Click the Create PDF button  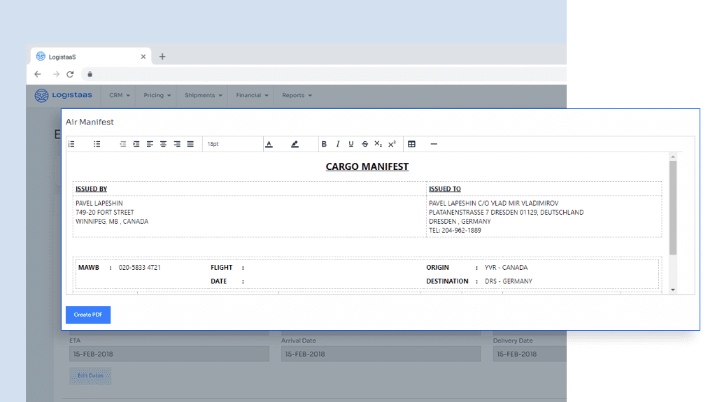click(x=88, y=315)
